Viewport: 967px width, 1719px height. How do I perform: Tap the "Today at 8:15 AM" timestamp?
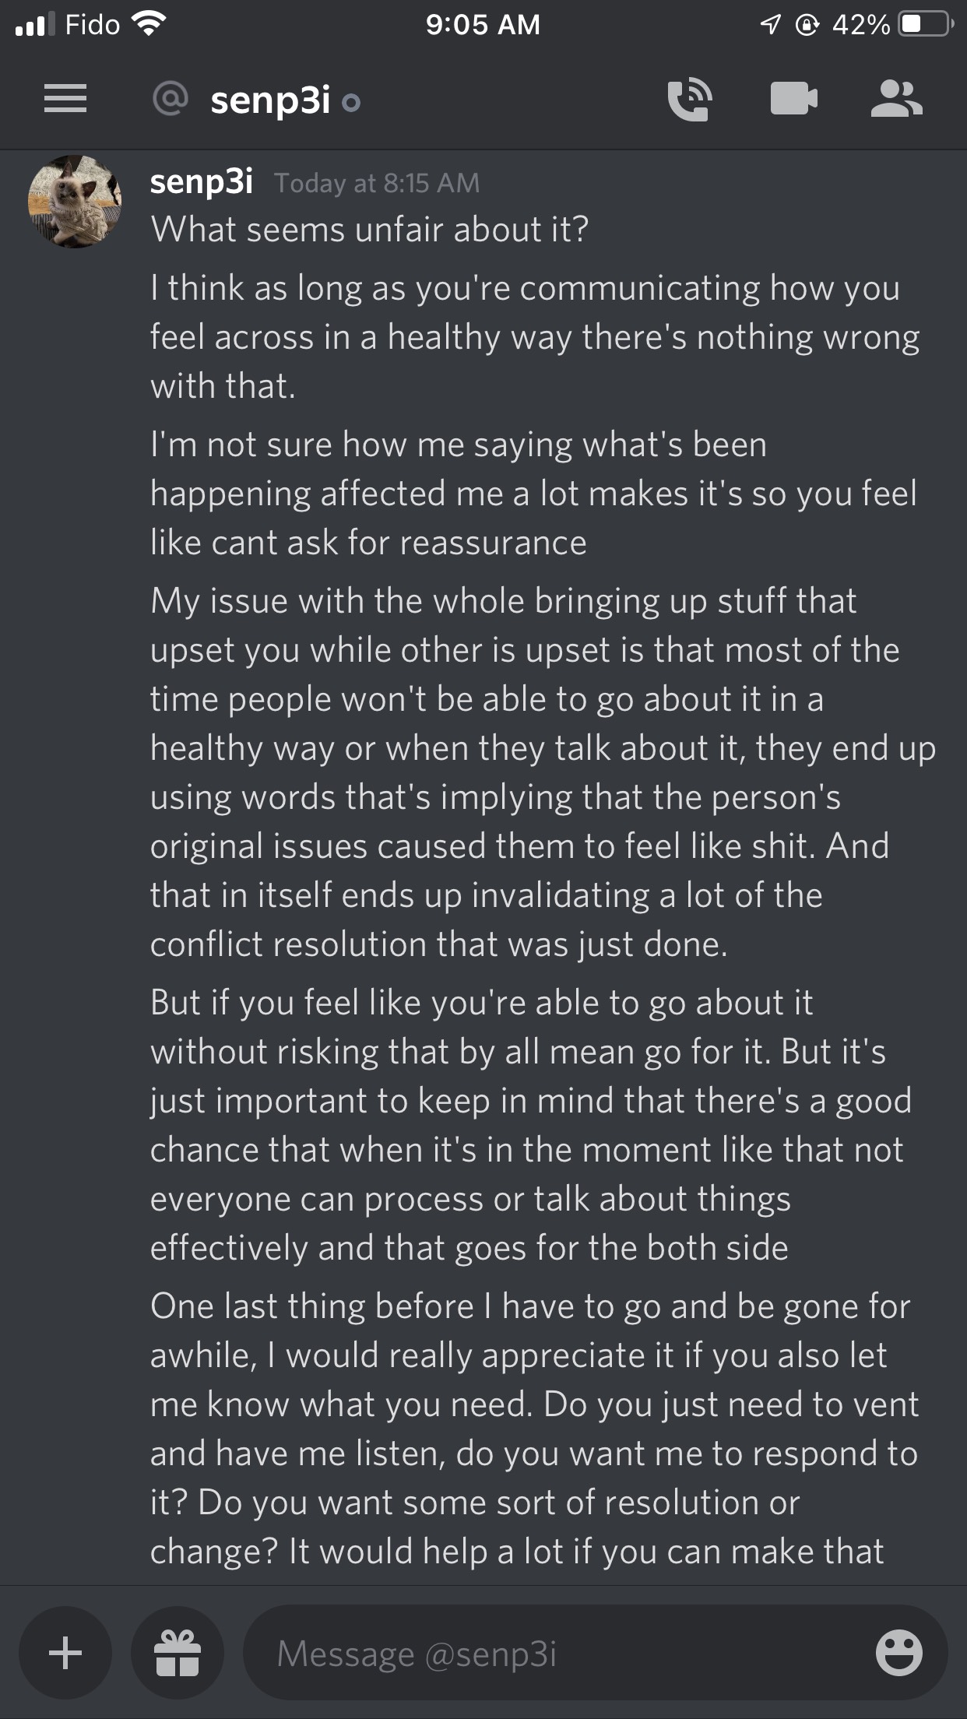[x=377, y=183]
